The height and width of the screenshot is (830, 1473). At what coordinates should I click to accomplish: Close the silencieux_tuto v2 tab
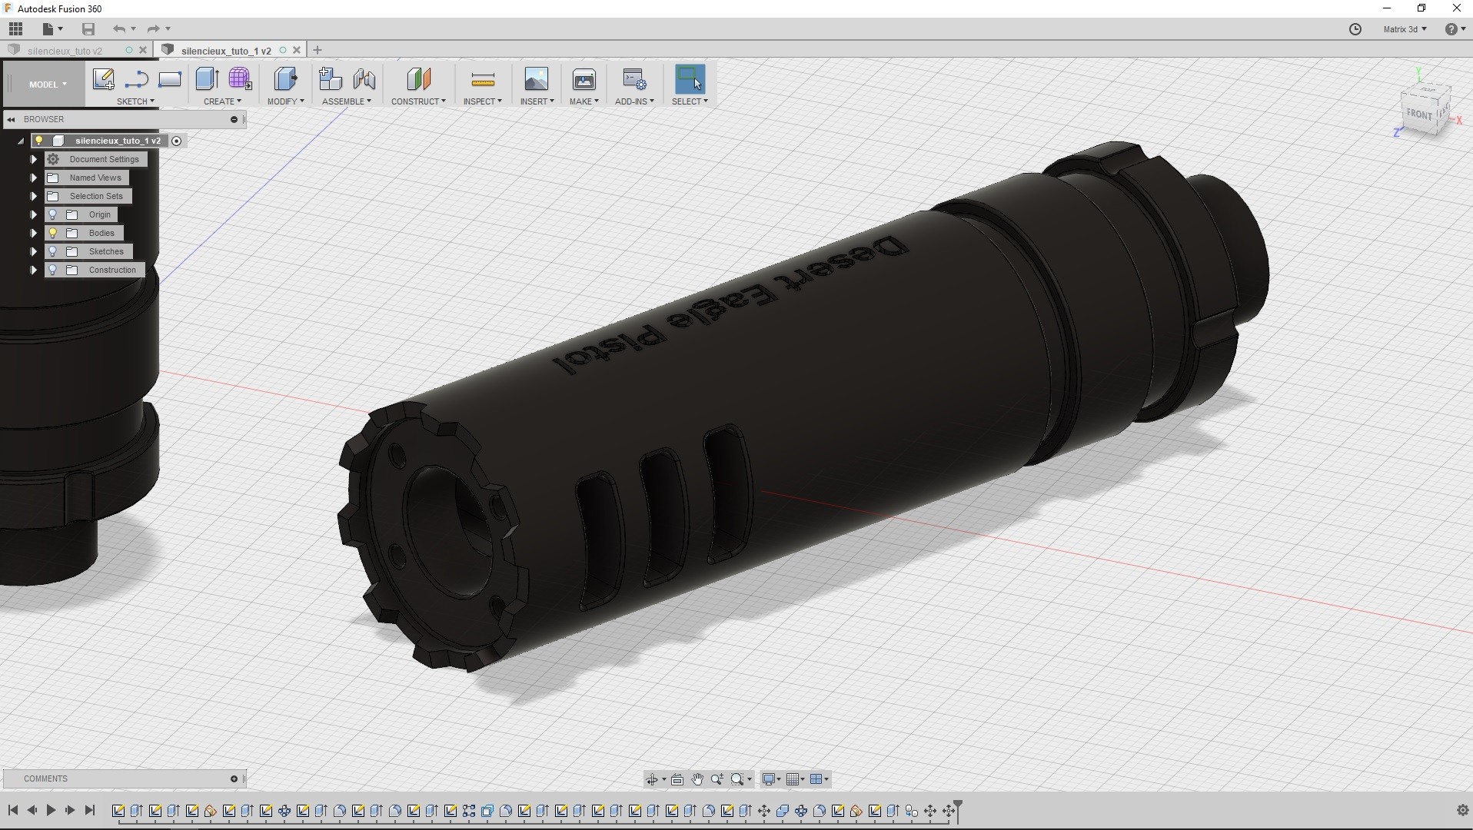tap(142, 50)
